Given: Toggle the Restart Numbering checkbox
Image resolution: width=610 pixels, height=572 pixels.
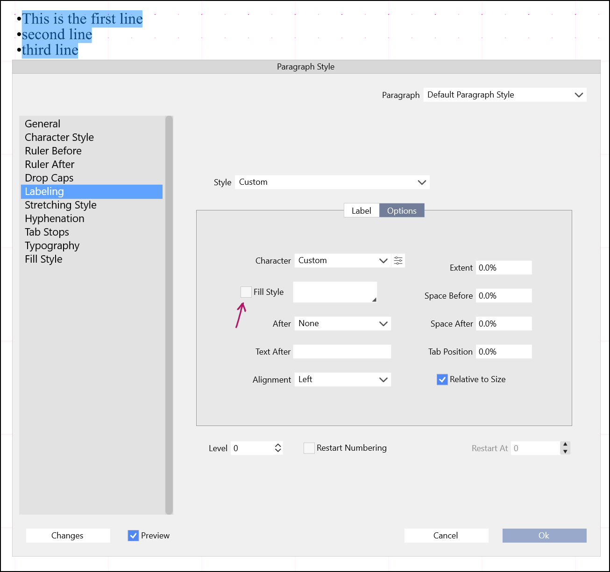Looking at the screenshot, I should coord(309,448).
